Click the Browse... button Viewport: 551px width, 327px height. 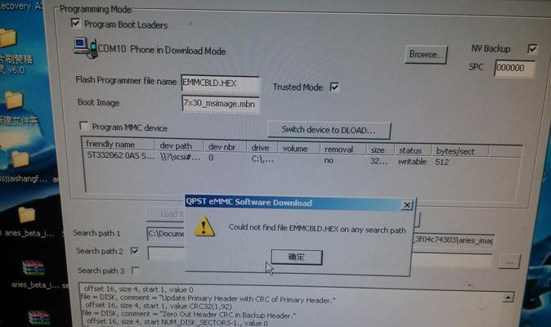[426, 55]
